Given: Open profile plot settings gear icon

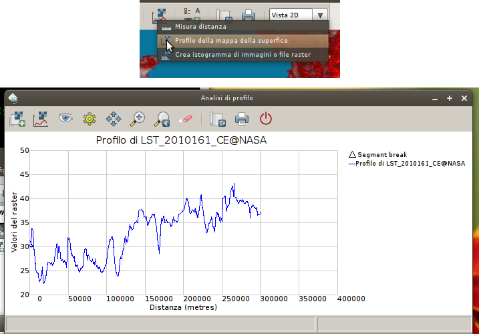Looking at the screenshot, I should click(x=90, y=119).
